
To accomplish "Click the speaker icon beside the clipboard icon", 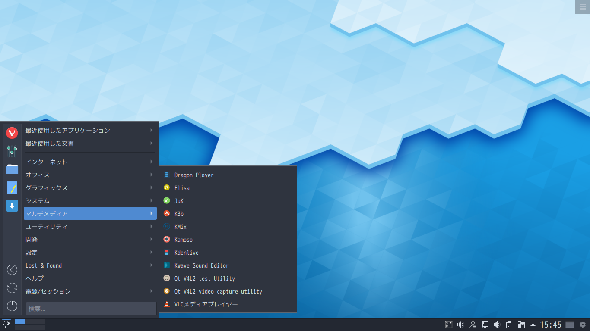I will click(x=497, y=325).
